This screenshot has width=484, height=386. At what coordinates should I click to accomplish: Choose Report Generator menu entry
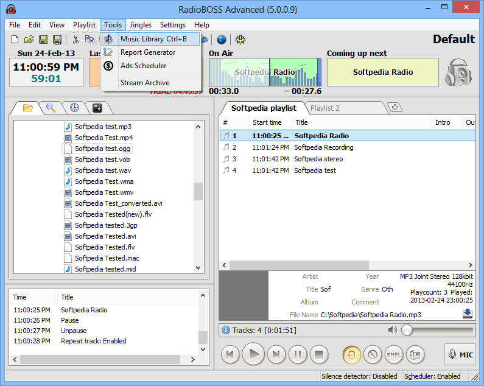(x=150, y=52)
